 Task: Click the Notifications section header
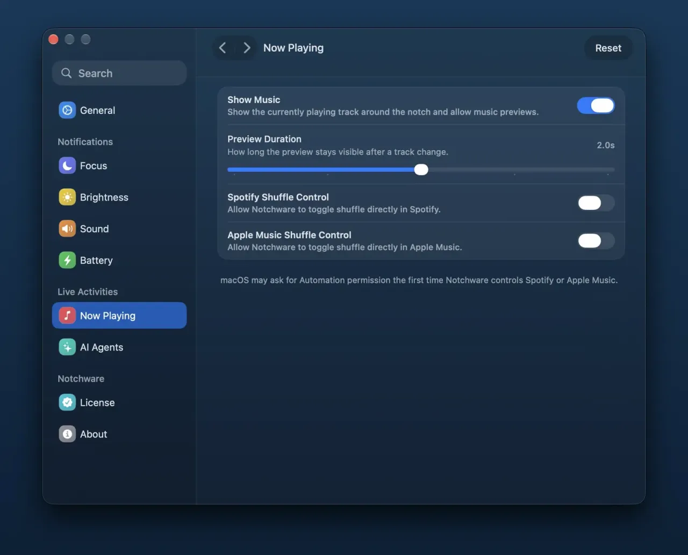85,142
